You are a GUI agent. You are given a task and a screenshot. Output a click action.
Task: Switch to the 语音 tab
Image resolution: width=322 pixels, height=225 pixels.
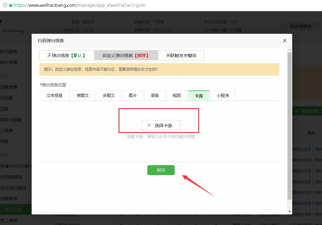154,95
